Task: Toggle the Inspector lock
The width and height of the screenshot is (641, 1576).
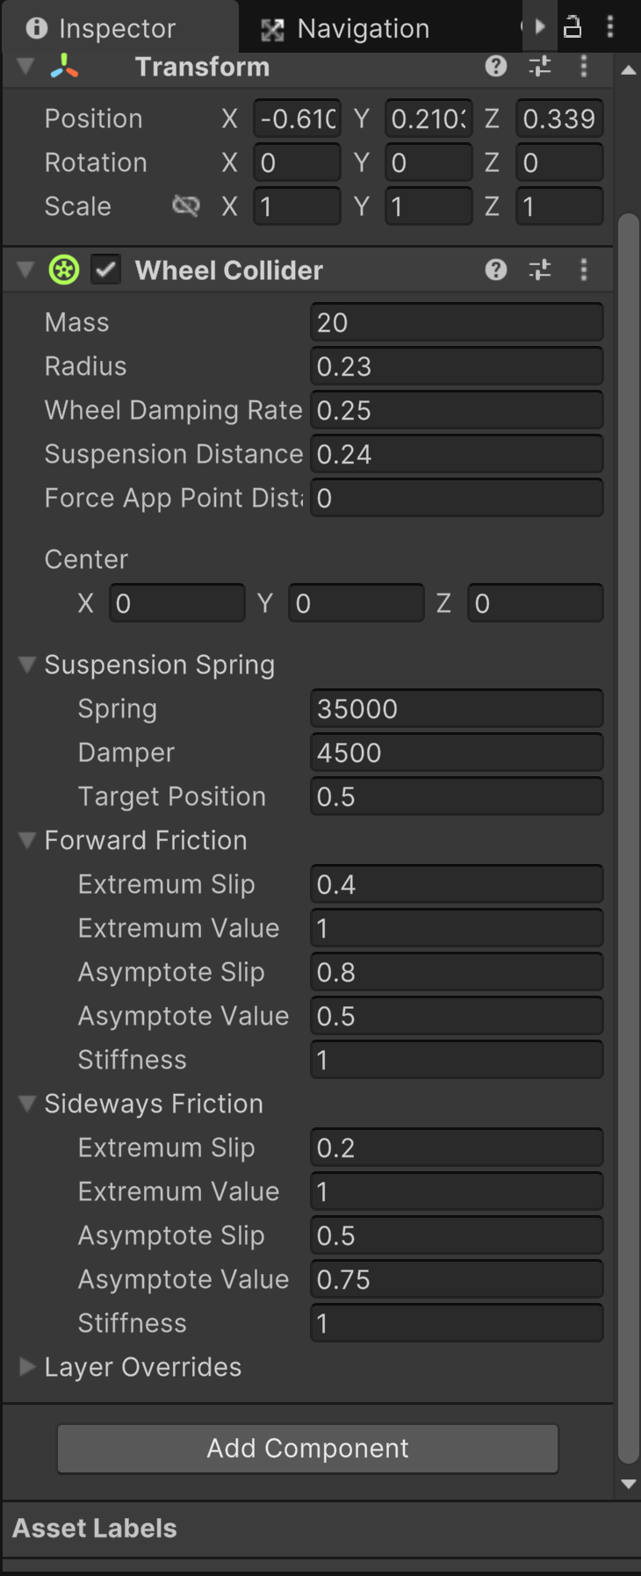Action: point(573,26)
